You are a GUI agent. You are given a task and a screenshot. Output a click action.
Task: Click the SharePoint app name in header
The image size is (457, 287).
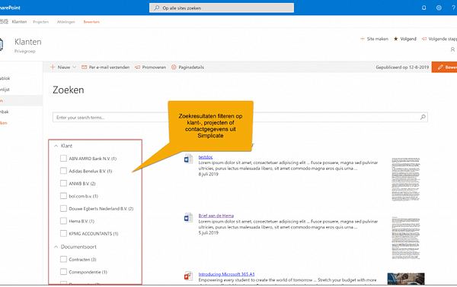click(10, 8)
